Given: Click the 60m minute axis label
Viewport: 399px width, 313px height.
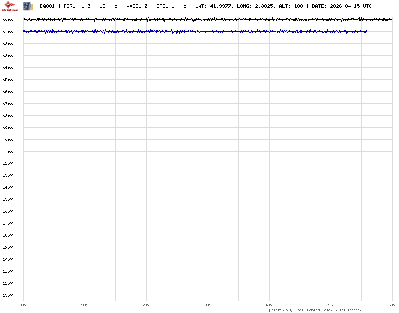Looking at the screenshot, I should point(392,305).
